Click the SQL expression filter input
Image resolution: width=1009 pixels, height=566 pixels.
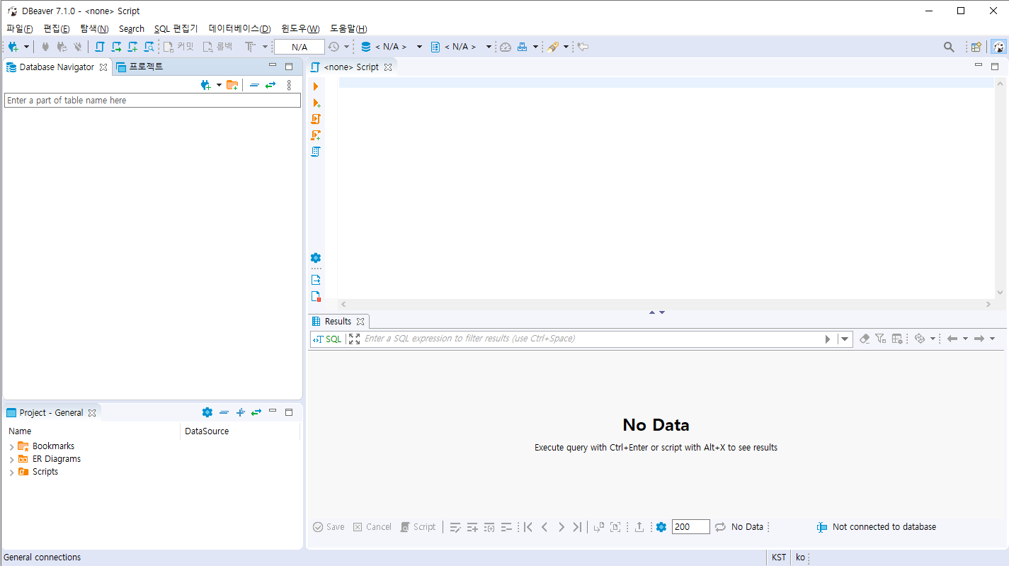(591, 339)
